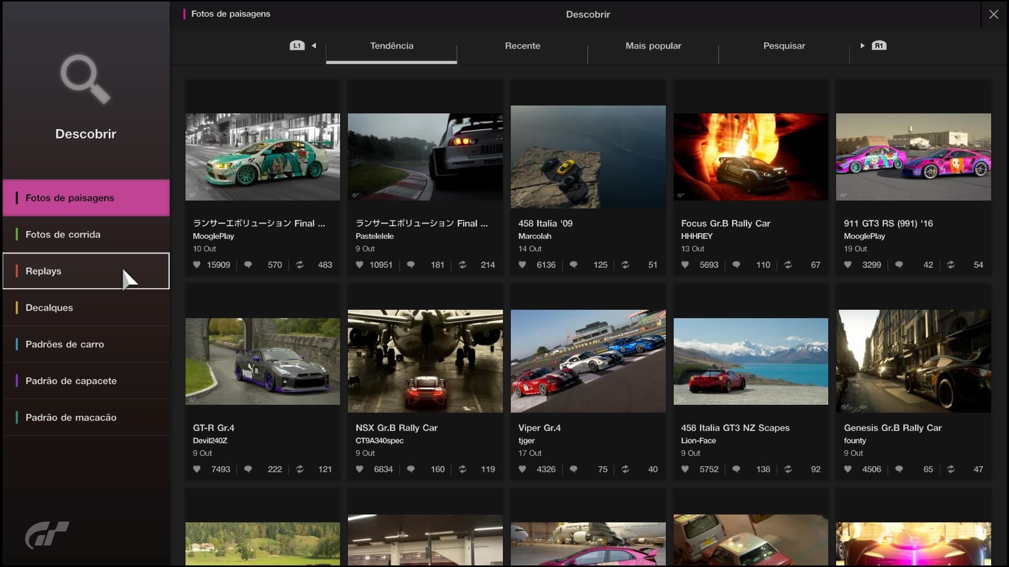Open the Pastelelele Lancer photo thumbnail
The image size is (1009, 567).
pyautogui.click(x=425, y=157)
